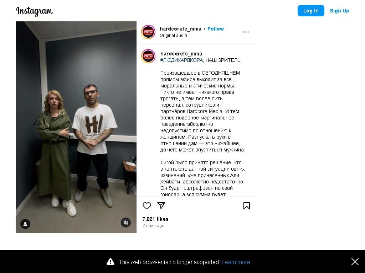Click the Sign Up link
365x273 pixels.
(339, 11)
